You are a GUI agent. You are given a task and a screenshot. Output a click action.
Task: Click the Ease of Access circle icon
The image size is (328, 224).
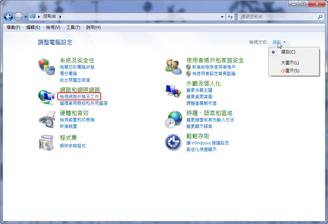173,142
